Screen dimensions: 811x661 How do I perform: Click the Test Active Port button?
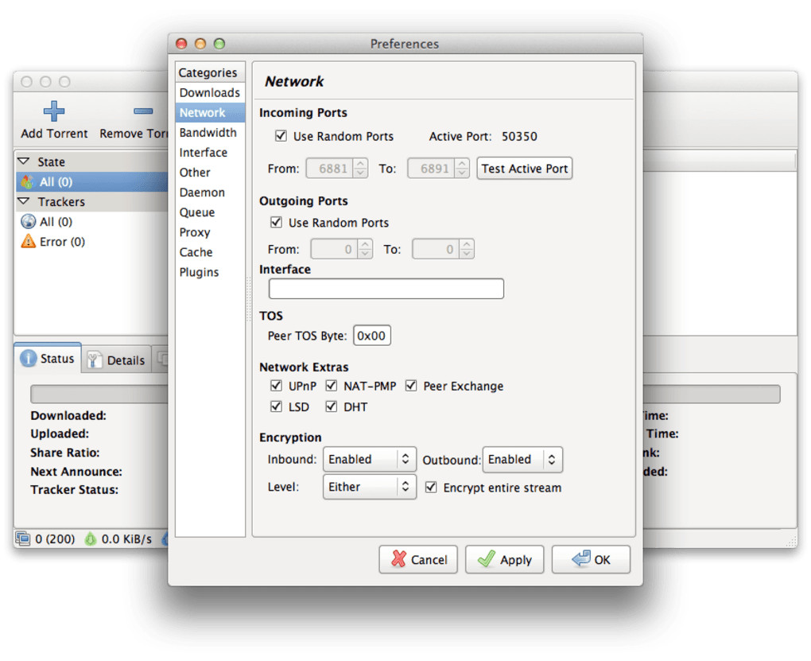pos(525,168)
